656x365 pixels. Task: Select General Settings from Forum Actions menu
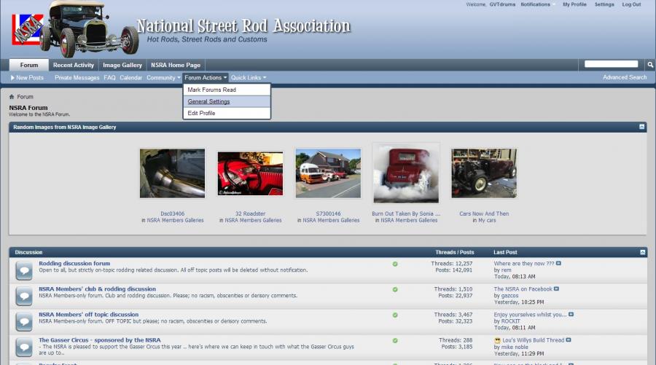tap(208, 101)
